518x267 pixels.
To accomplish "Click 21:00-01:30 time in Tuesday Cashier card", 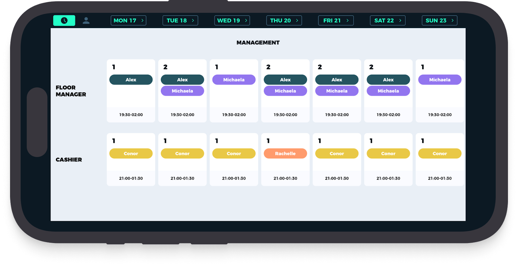I will point(182,178).
